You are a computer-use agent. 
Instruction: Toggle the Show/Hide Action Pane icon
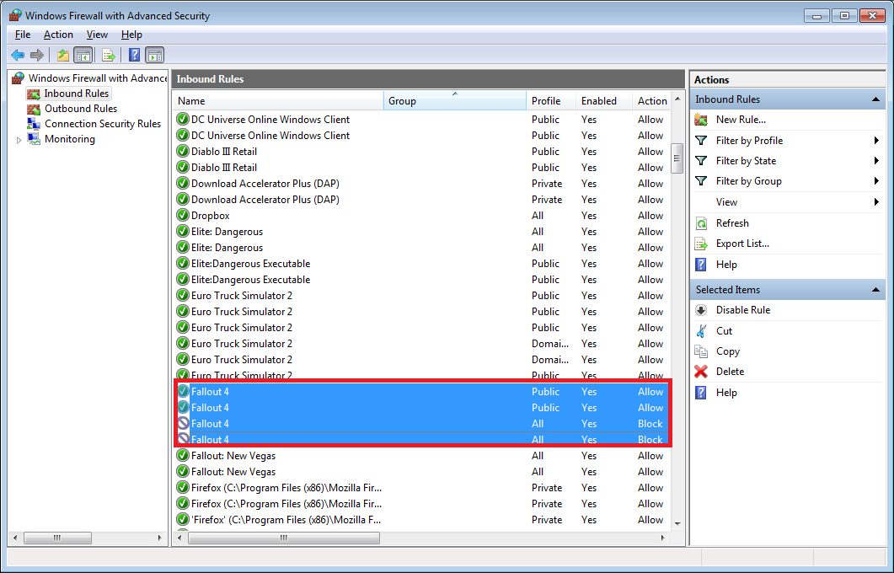(154, 56)
